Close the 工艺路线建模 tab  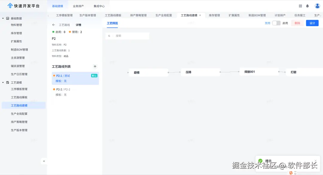[x=200, y=15]
